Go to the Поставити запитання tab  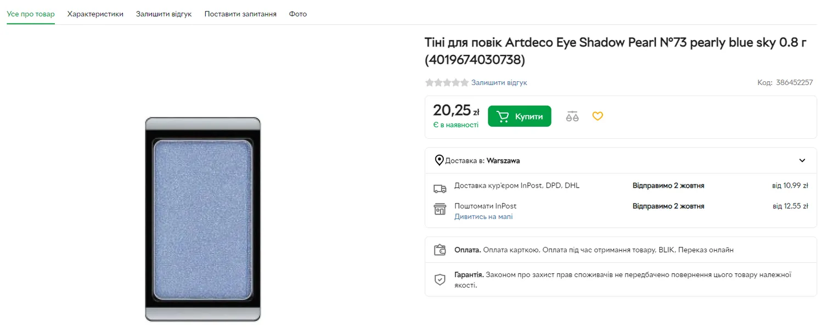(x=240, y=14)
